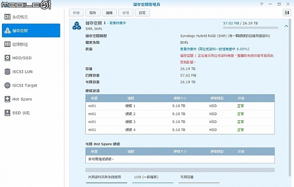Click 硬碟大小 header in Hot Spare table
294x187 pixels.
[180, 151]
